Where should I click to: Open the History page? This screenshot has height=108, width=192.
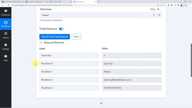pos(6,35)
